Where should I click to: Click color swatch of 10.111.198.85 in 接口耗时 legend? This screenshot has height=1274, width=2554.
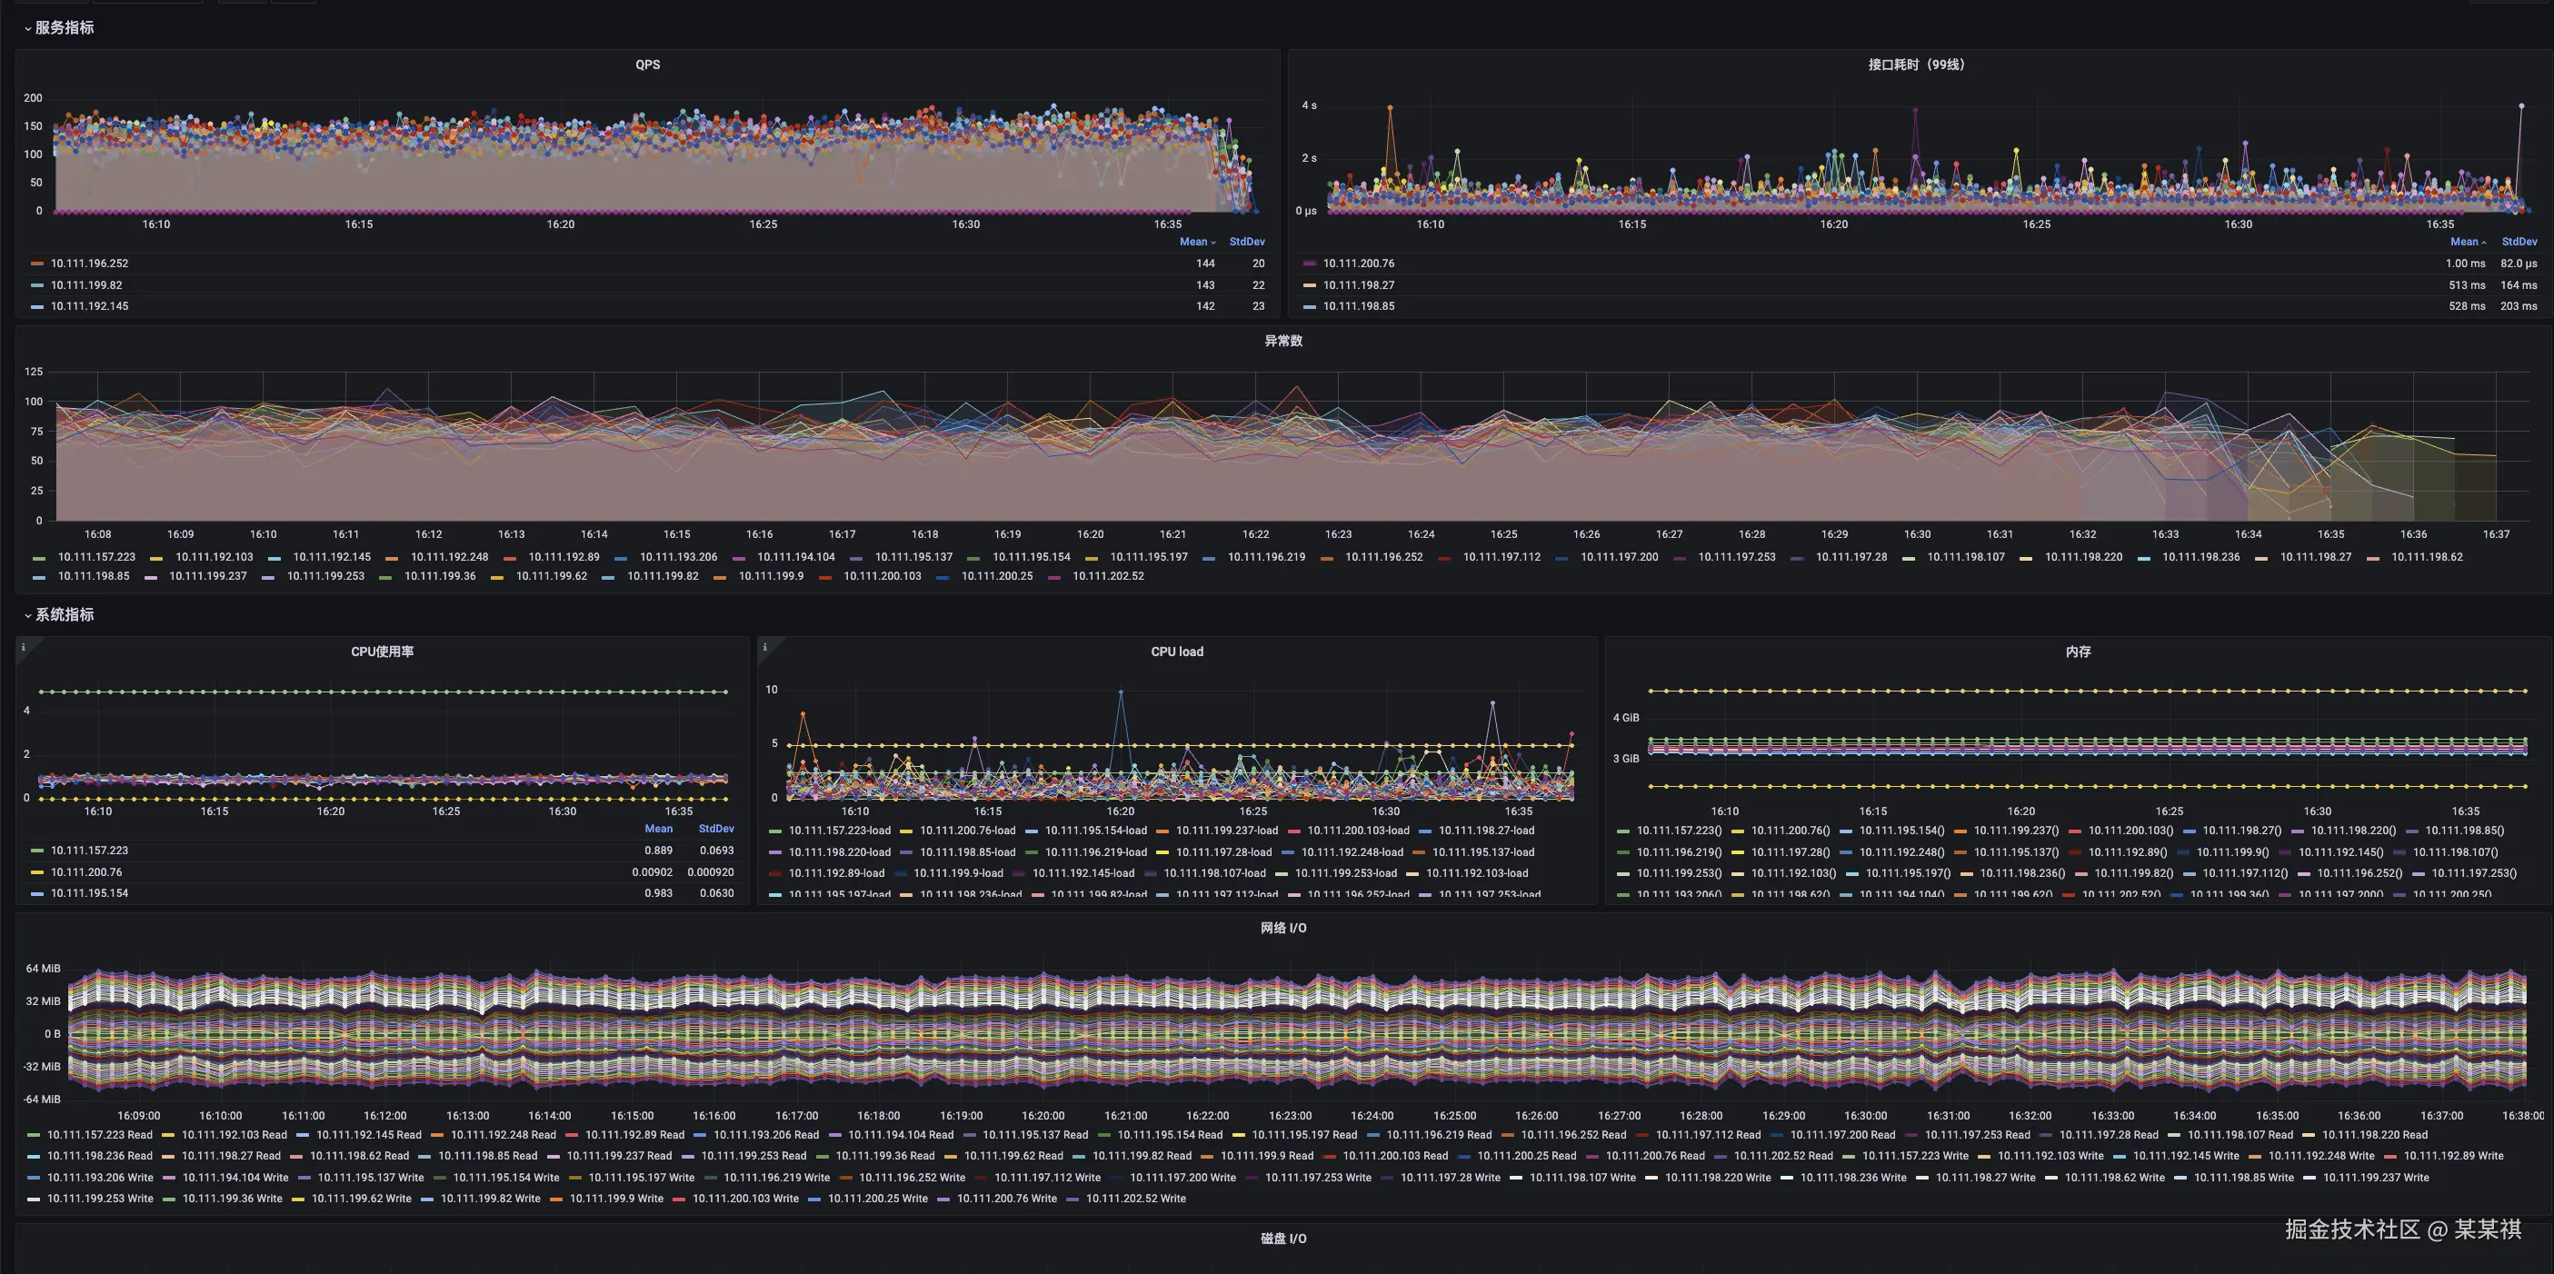pos(1310,306)
